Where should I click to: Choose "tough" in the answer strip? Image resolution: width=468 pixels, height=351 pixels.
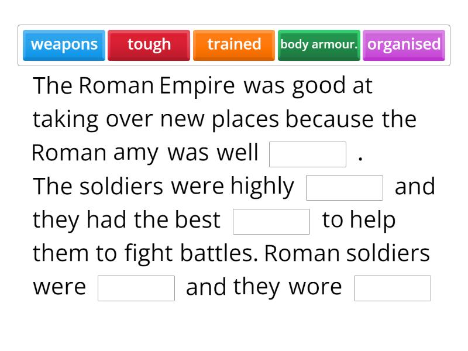[x=149, y=44]
